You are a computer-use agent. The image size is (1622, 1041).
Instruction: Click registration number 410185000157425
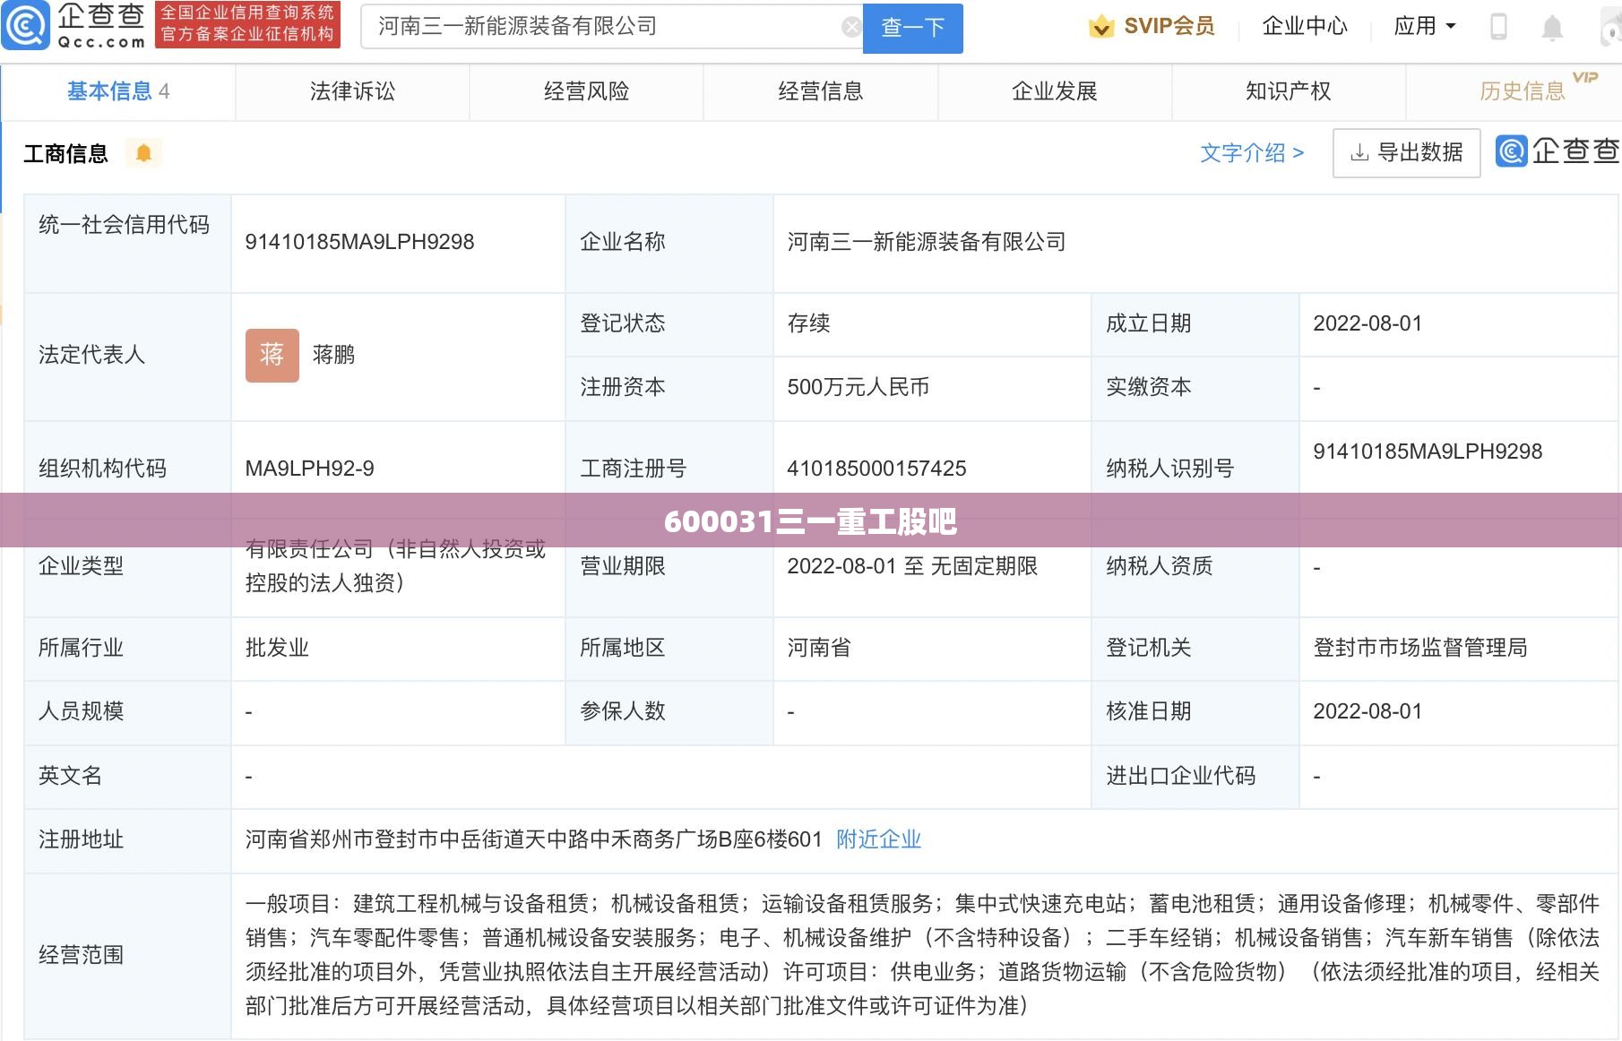[x=876, y=469]
